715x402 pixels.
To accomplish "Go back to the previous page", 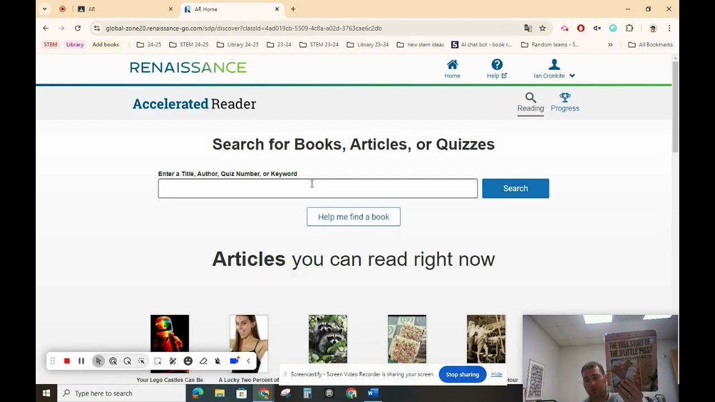I will [46, 28].
